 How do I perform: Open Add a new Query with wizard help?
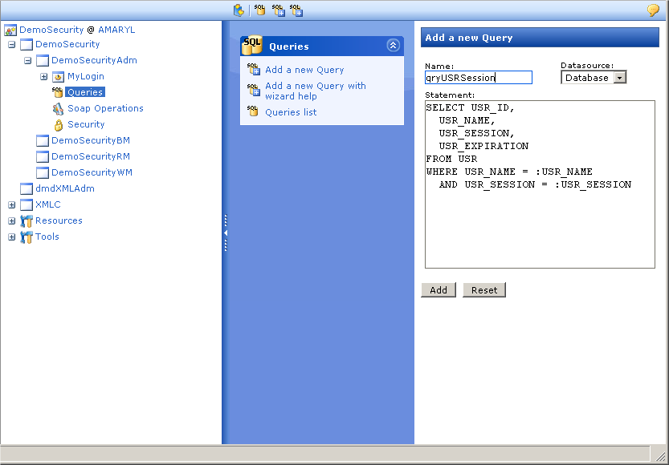point(315,91)
